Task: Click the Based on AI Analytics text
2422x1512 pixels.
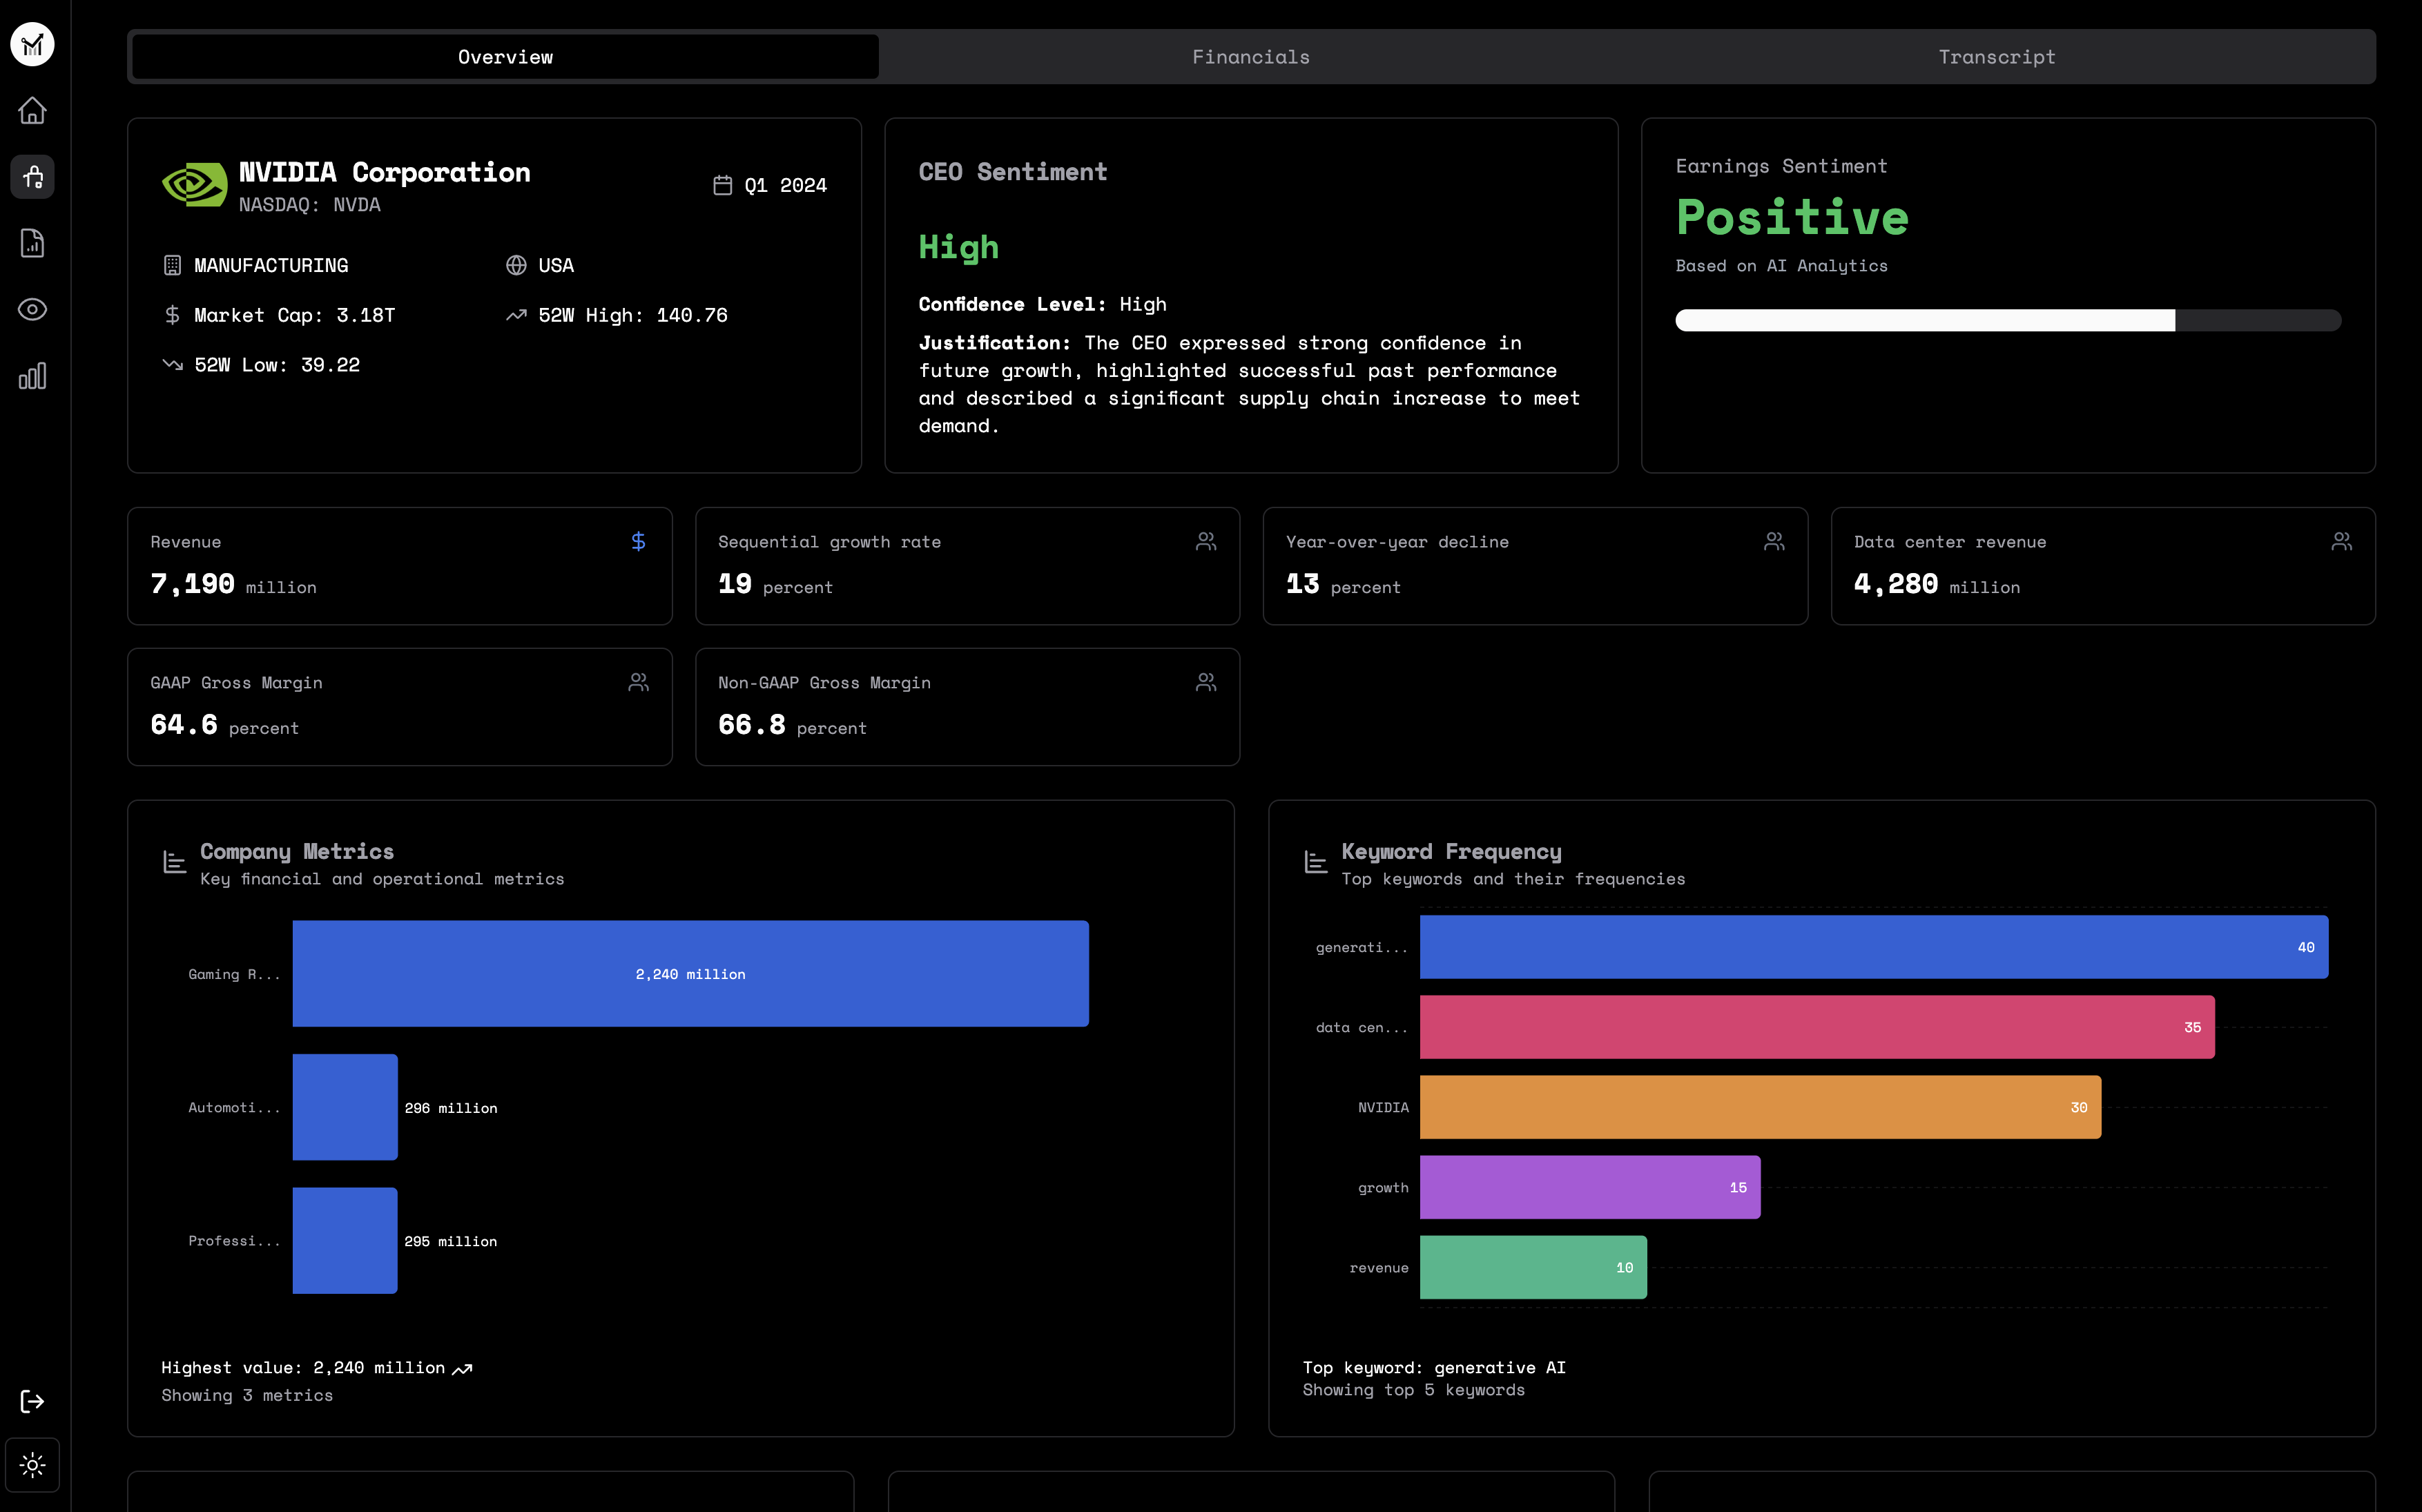Action: [1781, 266]
